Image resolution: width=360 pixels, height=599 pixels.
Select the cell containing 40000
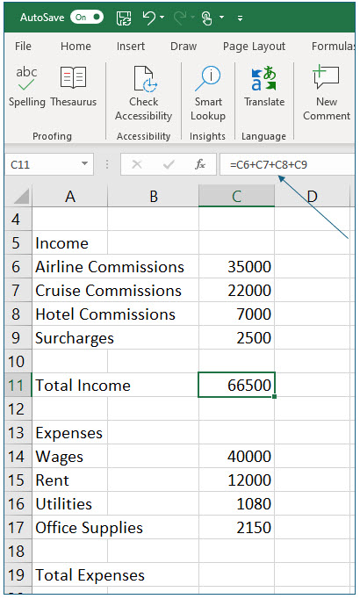(x=236, y=456)
